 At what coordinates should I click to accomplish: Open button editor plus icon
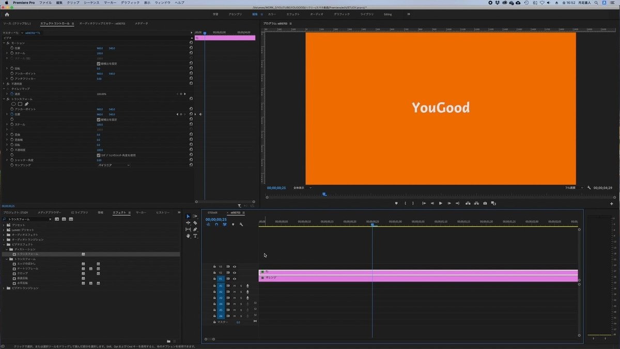pos(612,203)
